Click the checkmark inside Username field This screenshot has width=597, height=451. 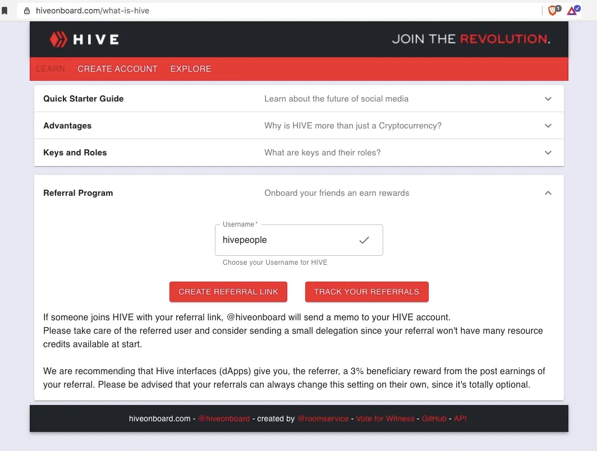[x=364, y=240]
